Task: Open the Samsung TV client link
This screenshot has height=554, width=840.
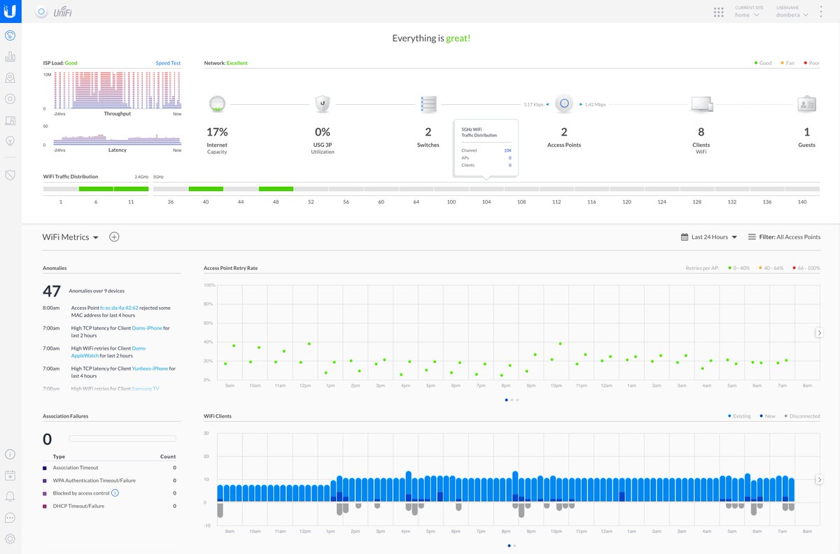Action: pyautogui.click(x=146, y=388)
